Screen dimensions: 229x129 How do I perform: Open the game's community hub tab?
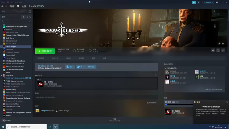point(55,58)
